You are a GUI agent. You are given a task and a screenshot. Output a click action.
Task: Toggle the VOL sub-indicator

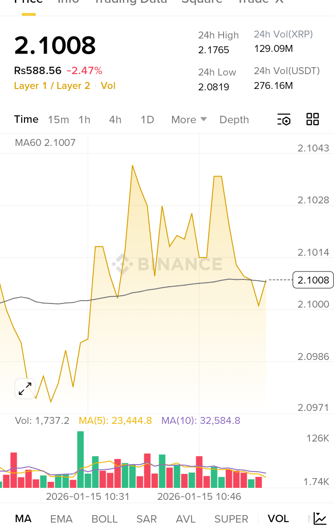[x=278, y=518]
